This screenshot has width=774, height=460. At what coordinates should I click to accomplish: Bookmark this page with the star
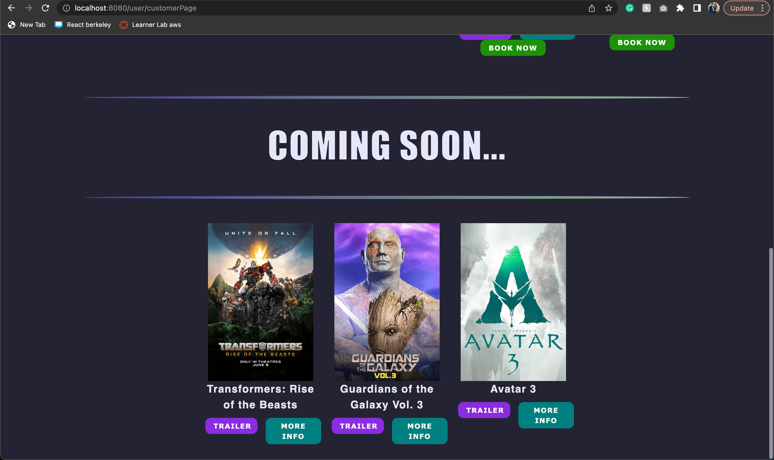pos(608,8)
